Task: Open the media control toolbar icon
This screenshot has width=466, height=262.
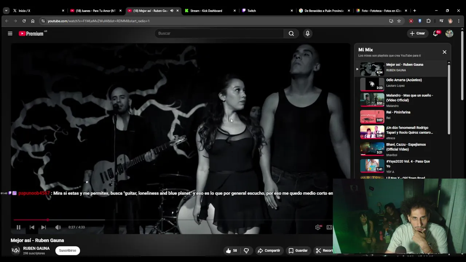Action: (441, 21)
